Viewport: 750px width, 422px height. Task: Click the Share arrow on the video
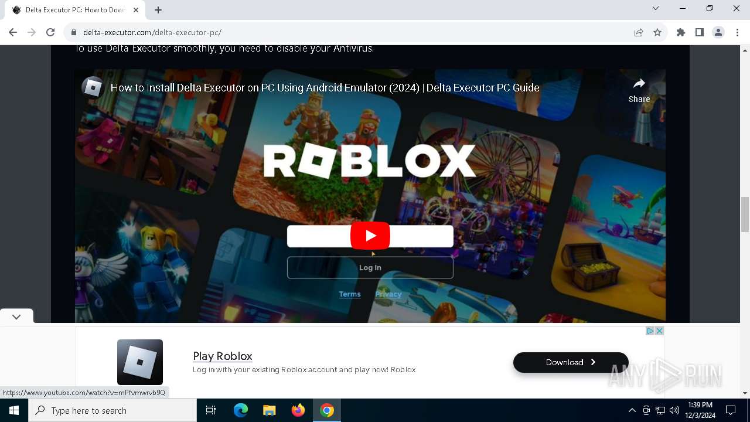[x=639, y=84]
